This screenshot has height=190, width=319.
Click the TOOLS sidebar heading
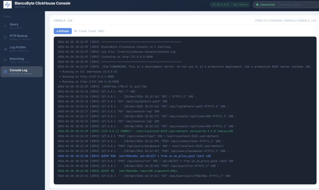[x=7, y=17]
